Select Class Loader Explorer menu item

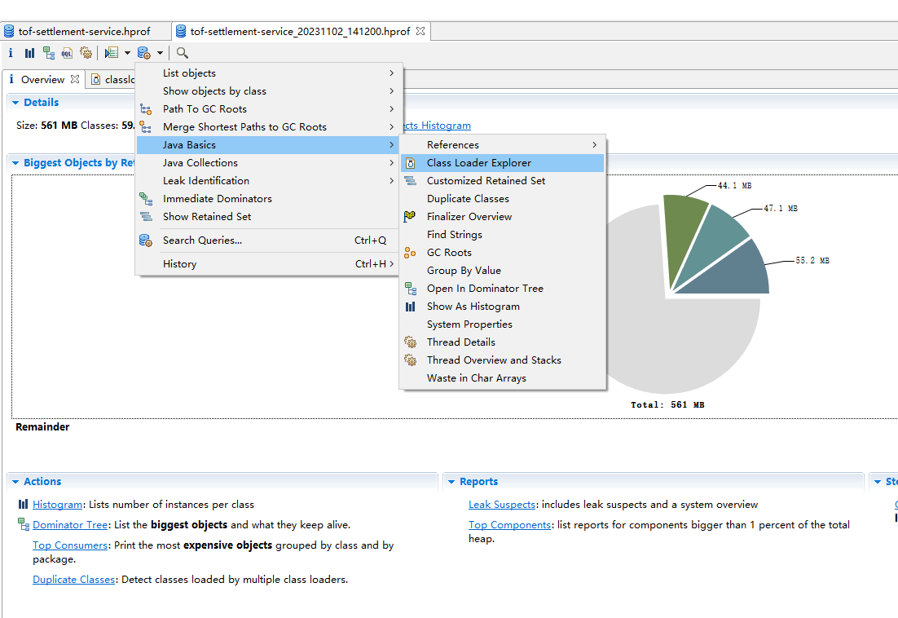pyautogui.click(x=478, y=163)
